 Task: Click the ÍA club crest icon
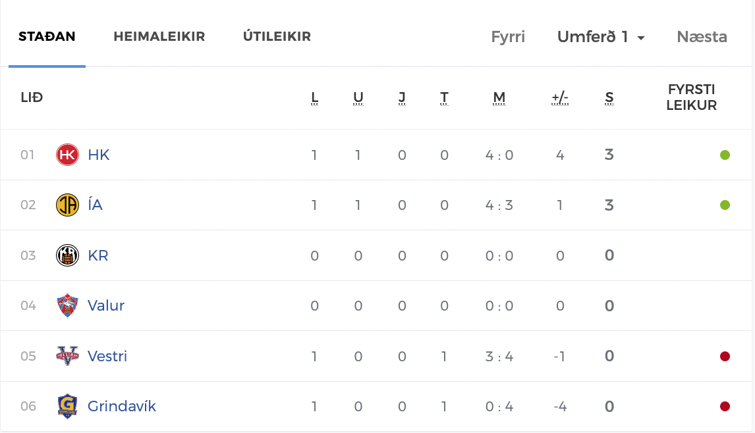click(67, 205)
